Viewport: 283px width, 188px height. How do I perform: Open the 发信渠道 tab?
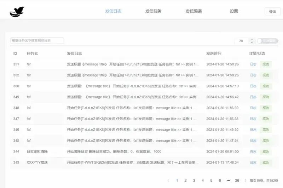click(194, 11)
